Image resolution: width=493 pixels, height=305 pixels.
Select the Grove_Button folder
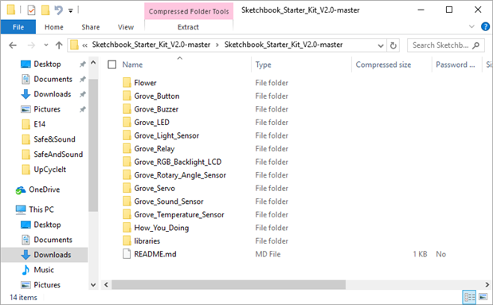pyautogui.click(x=151, y=96)
